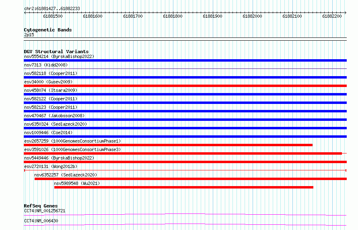Image resolution: width=358 pixels, height=230 pixels.
Task: Select nsv5989548 (Wu2021) label
Action: point(77,183)
